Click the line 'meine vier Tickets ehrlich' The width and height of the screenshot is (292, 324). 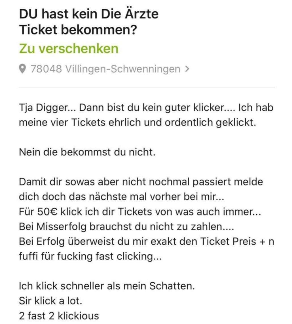click(x=137, y=123)
